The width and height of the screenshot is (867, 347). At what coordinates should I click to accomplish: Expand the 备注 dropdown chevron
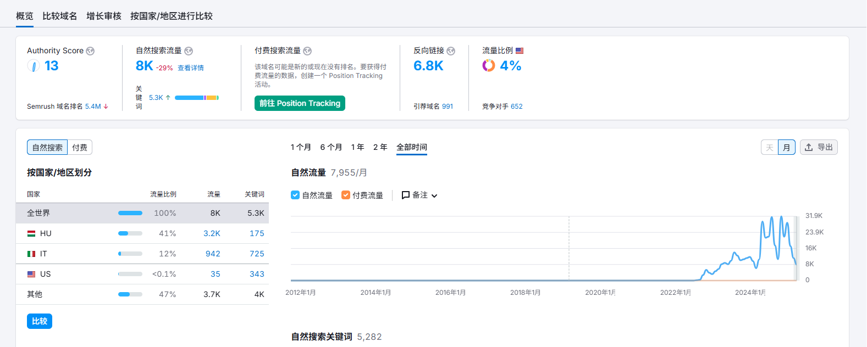[434, 195]
